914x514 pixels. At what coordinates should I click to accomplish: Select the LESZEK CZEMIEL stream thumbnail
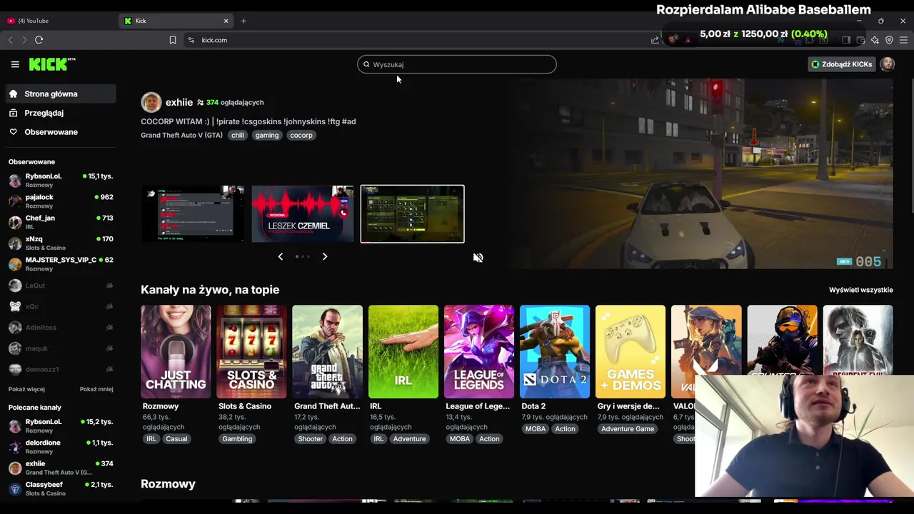click(x=303, y=214)
